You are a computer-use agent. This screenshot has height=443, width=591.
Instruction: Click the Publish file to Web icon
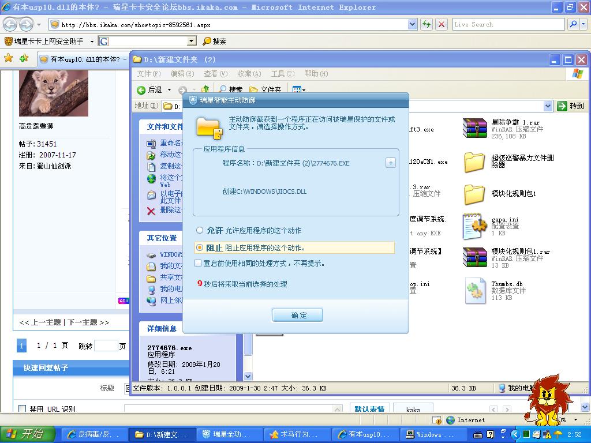click(151, 179)
